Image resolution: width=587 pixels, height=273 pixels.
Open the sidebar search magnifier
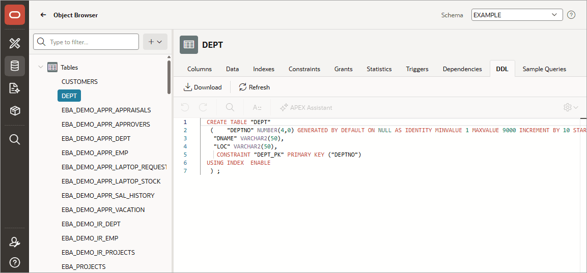coord(15,139)
